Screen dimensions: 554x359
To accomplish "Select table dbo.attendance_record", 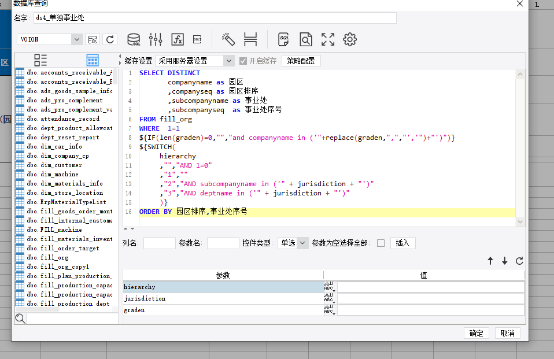I will (63, 119).
